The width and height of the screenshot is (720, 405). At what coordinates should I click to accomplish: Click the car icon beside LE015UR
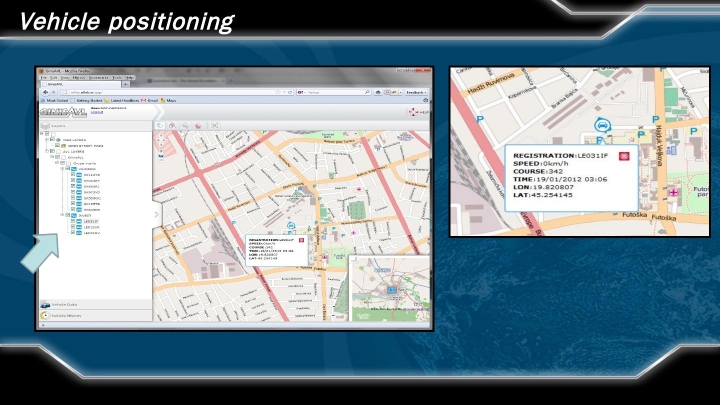tap(79, 227)
